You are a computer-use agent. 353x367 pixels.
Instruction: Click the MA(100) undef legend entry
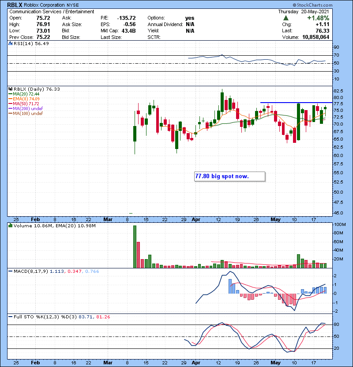click(x=26, y=114)
